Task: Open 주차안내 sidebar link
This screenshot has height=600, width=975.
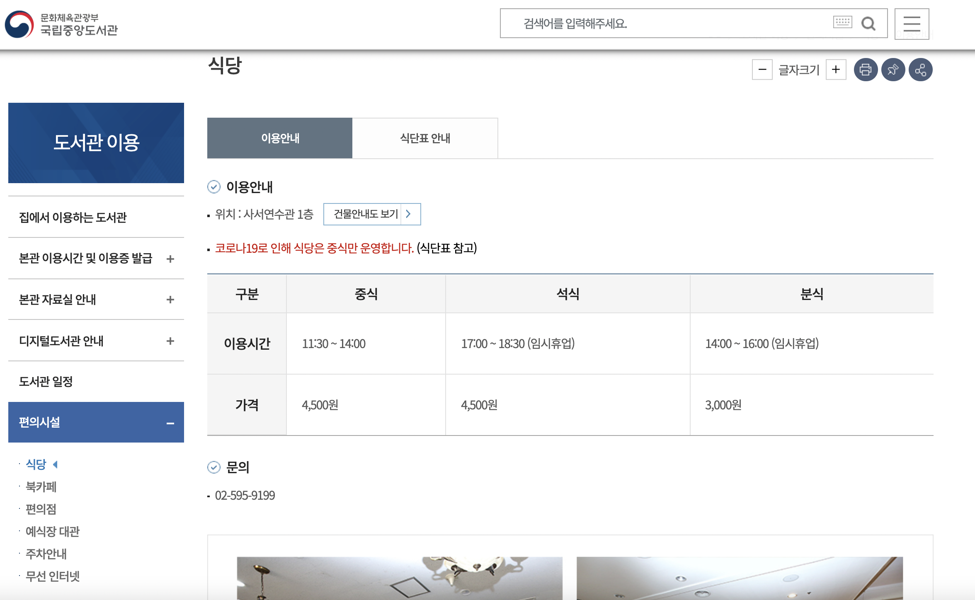Action: [46, 554]
